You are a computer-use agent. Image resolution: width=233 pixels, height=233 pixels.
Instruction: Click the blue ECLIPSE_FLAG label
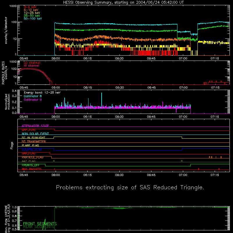pyautogui.click(x=32, y=149)
